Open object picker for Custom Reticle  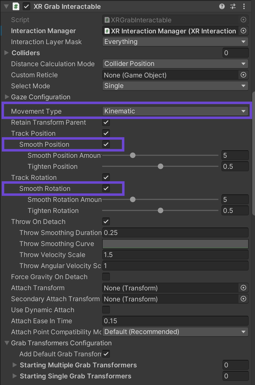243,75
